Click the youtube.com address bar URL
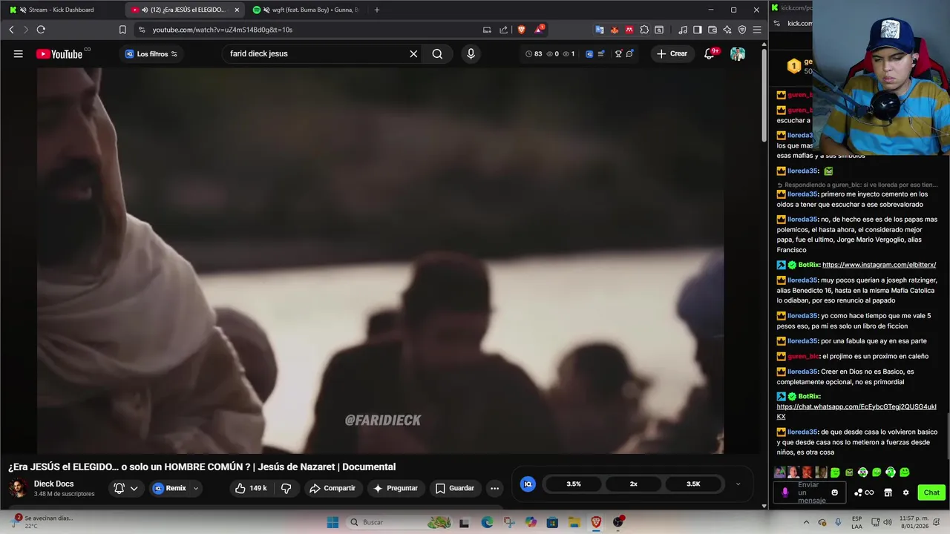Viewport: 950px width, 534px height. click(x=223, y=30)
